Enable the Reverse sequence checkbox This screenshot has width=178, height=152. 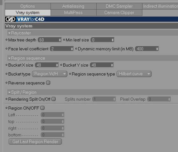pyautogui.click(x=48, y=83)
